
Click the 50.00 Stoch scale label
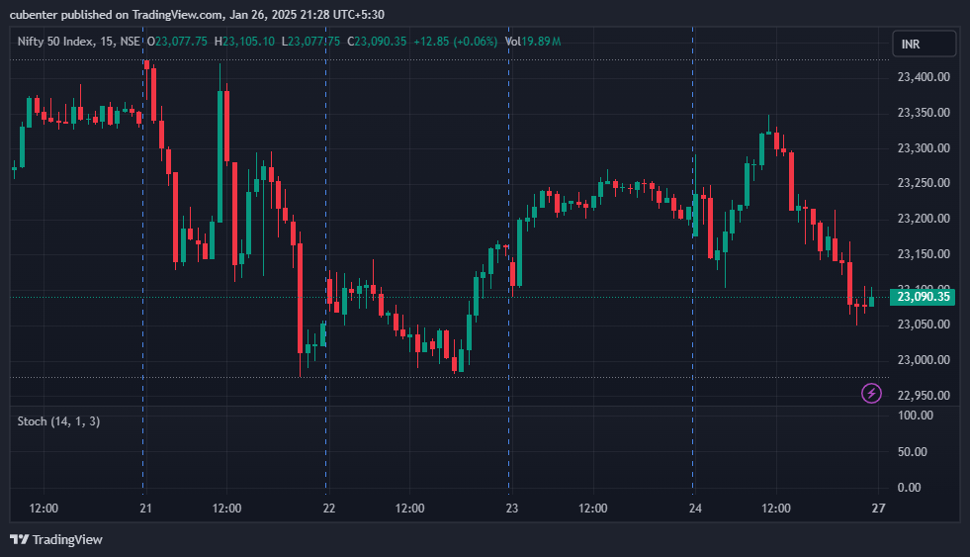pos(912,451)
